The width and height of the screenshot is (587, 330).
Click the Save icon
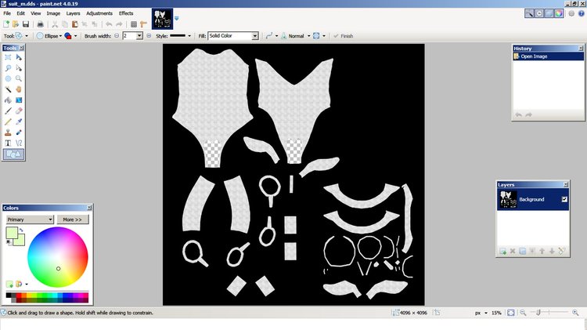26,24
